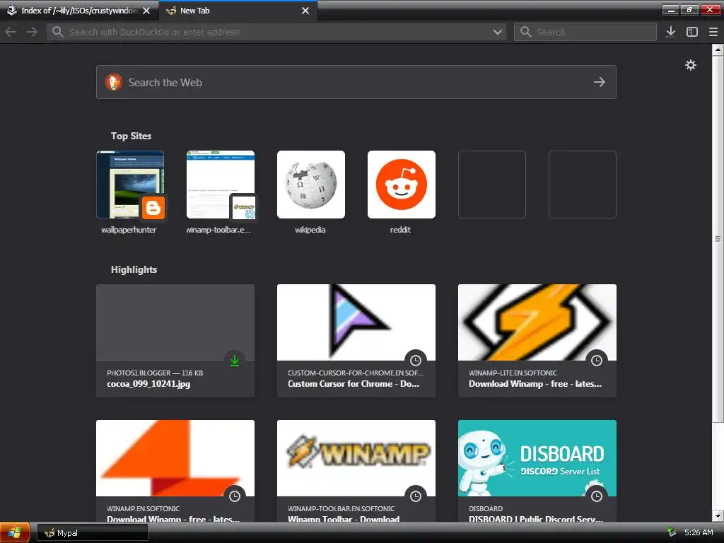The image size is (724, 543).
Task: Click the WINAMP-LITE.EN.SOFTONIC source label
Action: (x=513, y=373)
